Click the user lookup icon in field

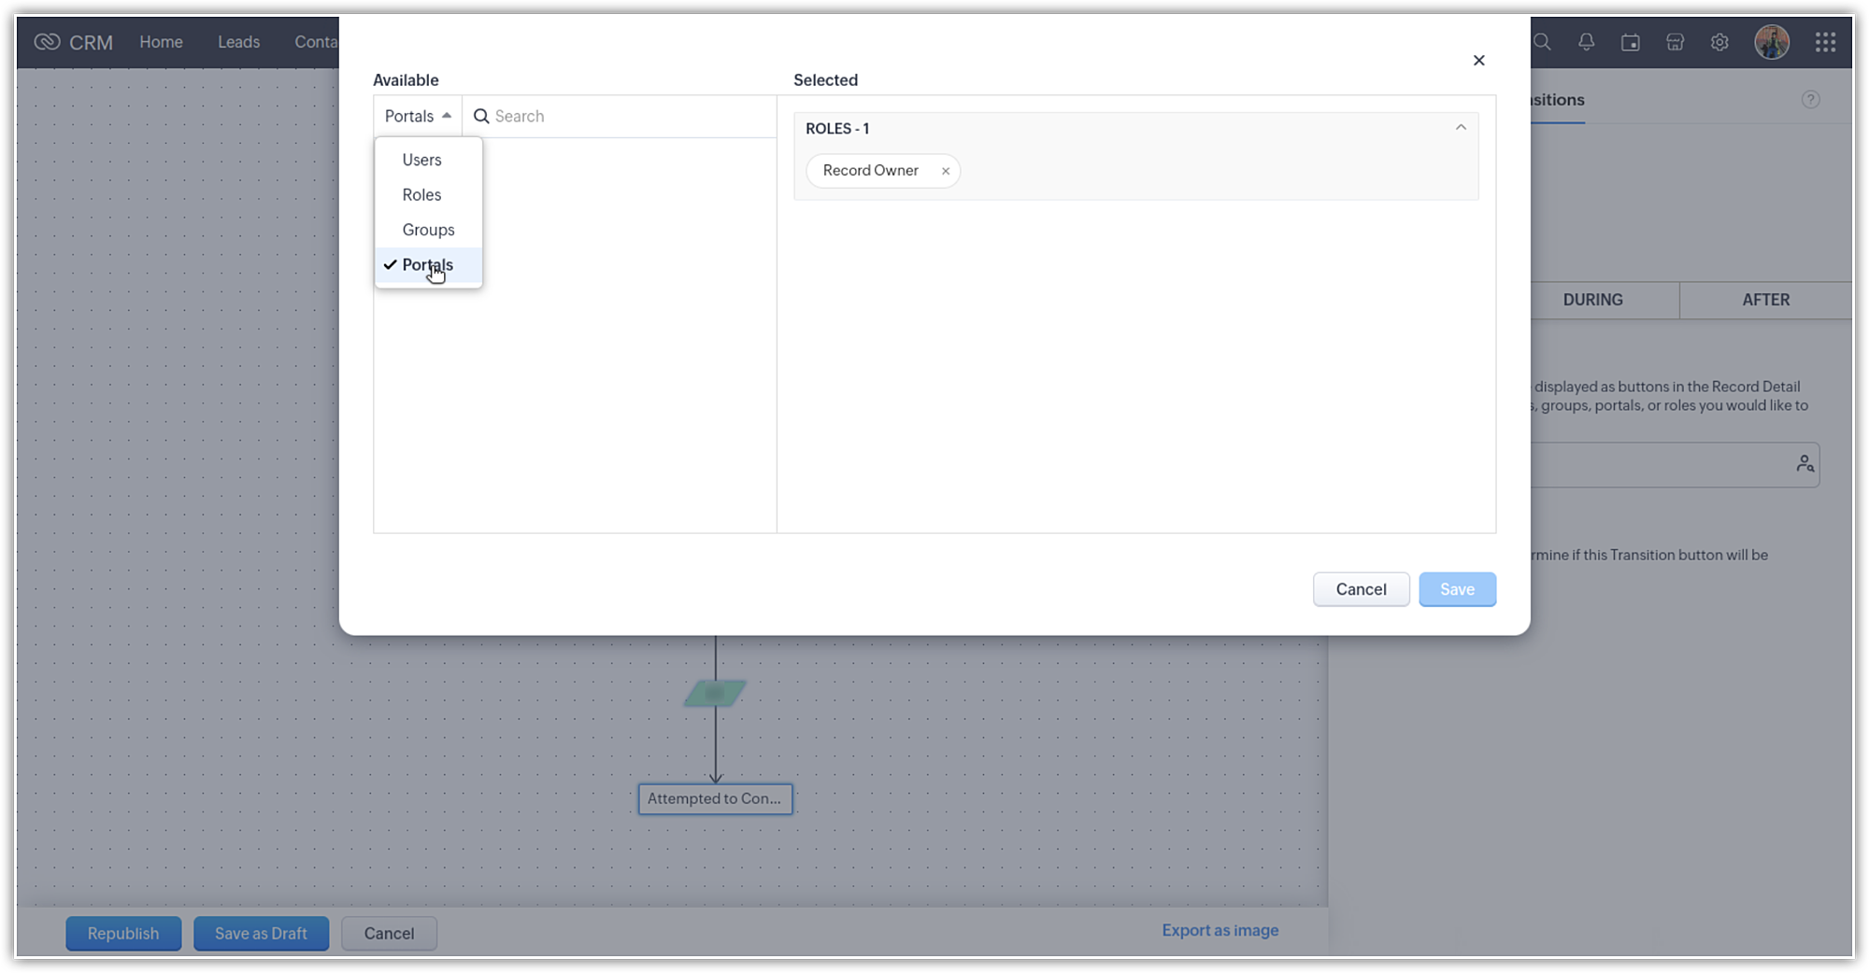1805,464
